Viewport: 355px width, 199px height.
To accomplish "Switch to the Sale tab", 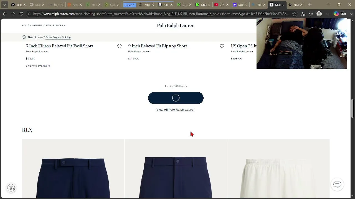I will (x=18, y=5).
